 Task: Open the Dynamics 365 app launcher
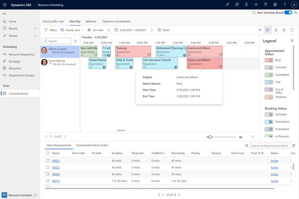click(x=5, y=5)
